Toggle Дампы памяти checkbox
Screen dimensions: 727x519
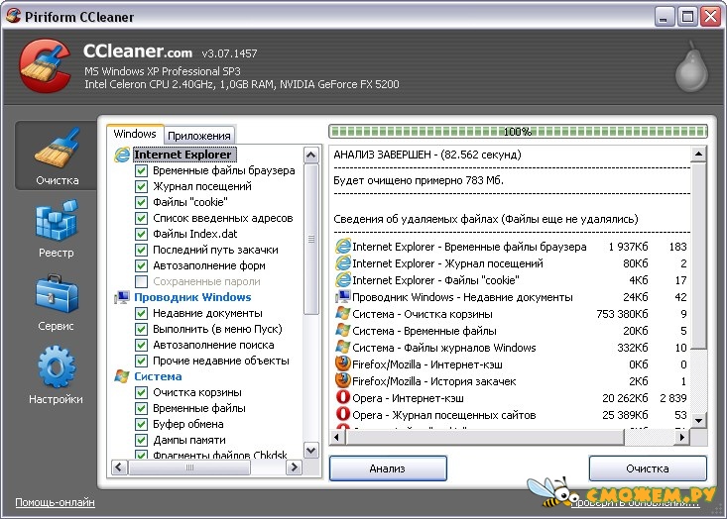coord(142,440)
